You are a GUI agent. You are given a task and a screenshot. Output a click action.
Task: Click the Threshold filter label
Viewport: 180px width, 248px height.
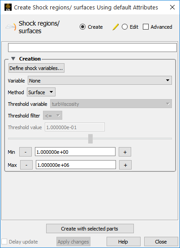24,116
